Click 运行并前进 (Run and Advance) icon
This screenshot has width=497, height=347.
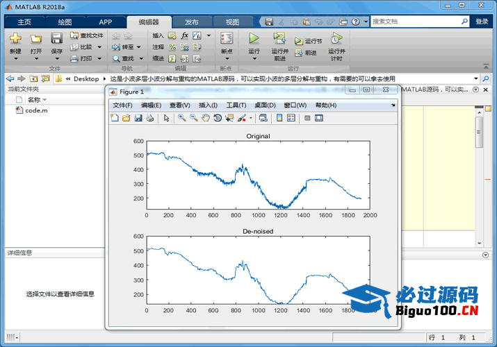coord(279,38)
